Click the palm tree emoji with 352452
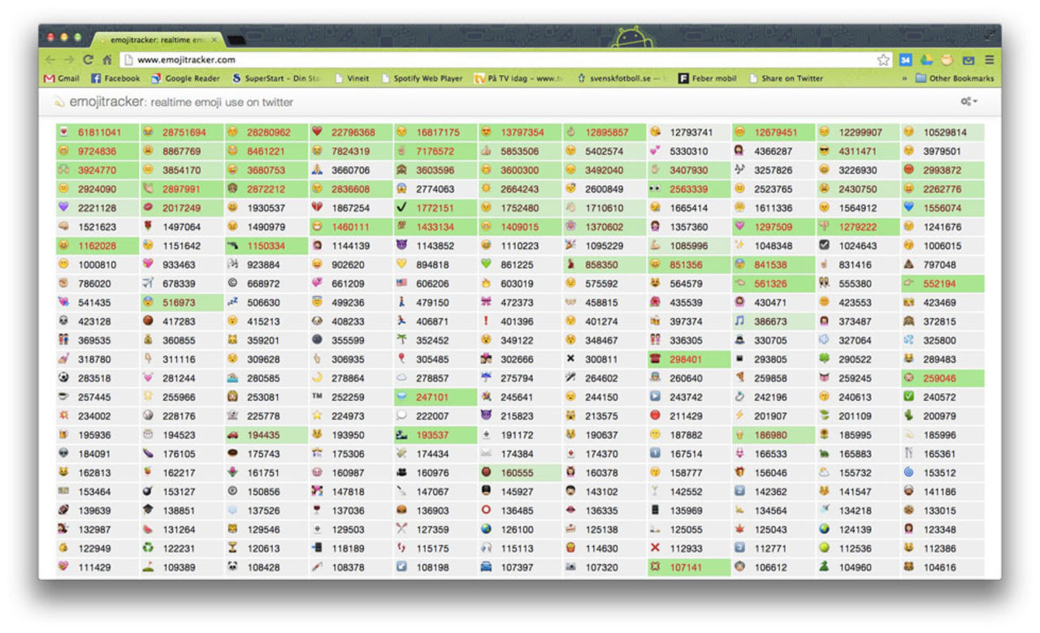 (401, 340)
